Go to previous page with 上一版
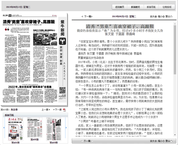This screenshot has height=145, width=178. pyautogui.click(x=45, y=110)
